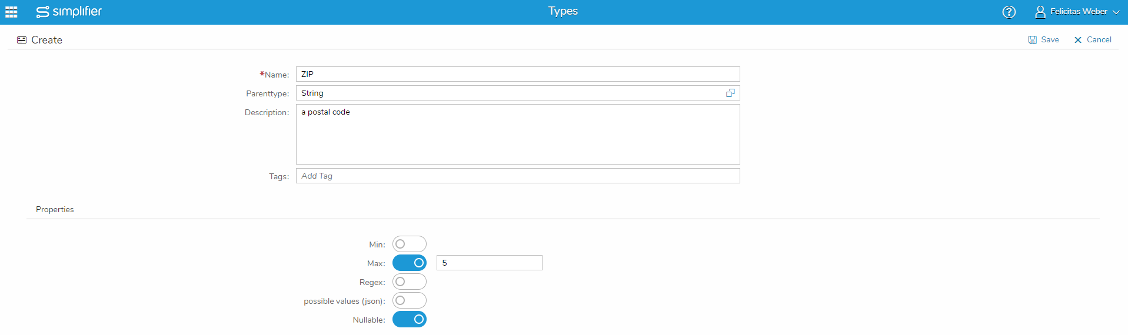1128x335 pixels.
Task: Enable the Regex toggle switch
Action: tap(409, 282)
